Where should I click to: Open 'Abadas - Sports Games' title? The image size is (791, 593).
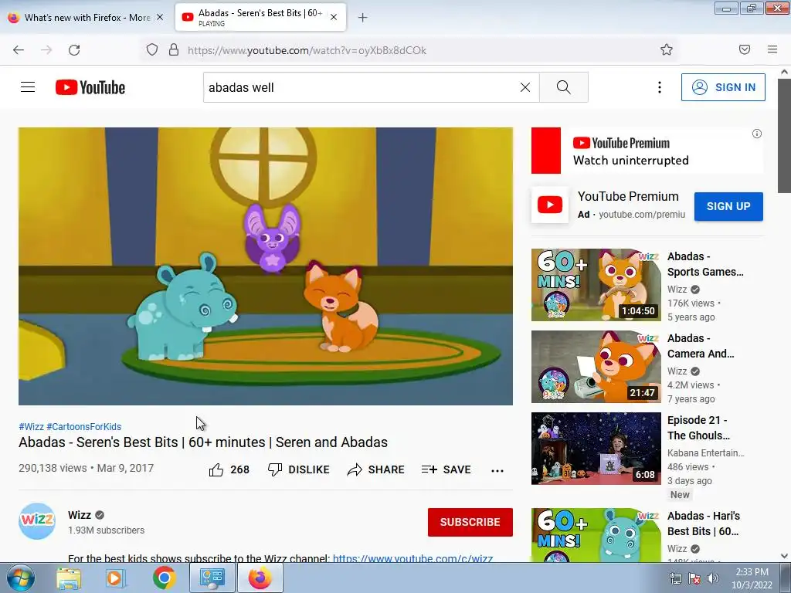click(705, 264)
